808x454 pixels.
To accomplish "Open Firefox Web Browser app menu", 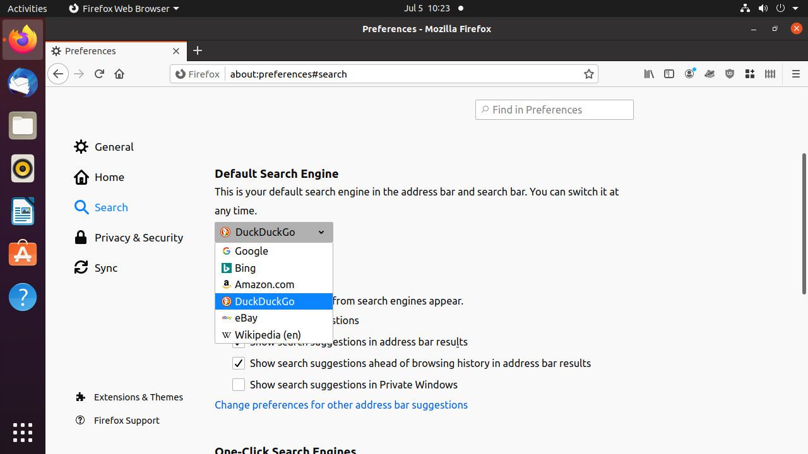I will (124, 8).
